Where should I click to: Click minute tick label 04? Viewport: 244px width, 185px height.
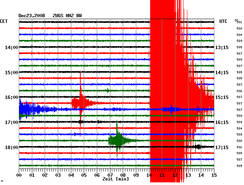pyautogui.click(x=71, y=175)
